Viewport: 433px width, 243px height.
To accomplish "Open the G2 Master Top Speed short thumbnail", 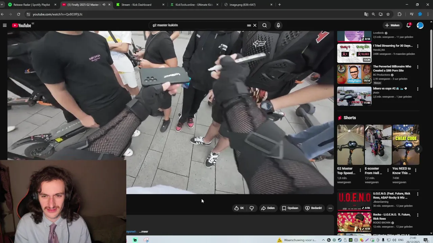I will (350, 145).
